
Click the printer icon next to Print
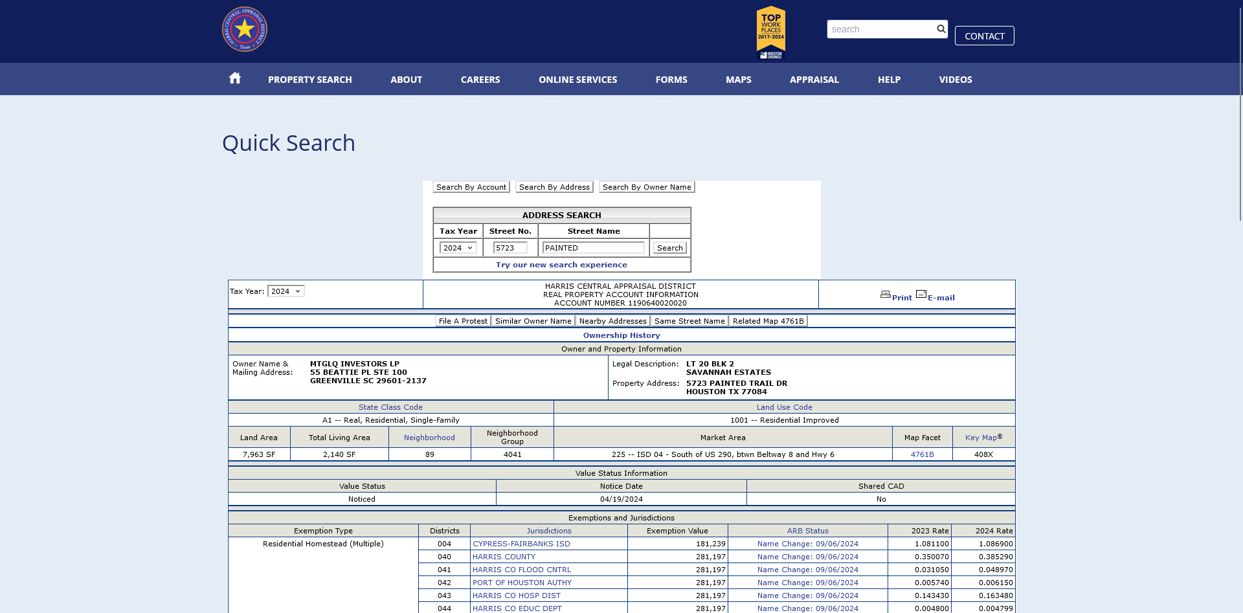pos(885,295)
